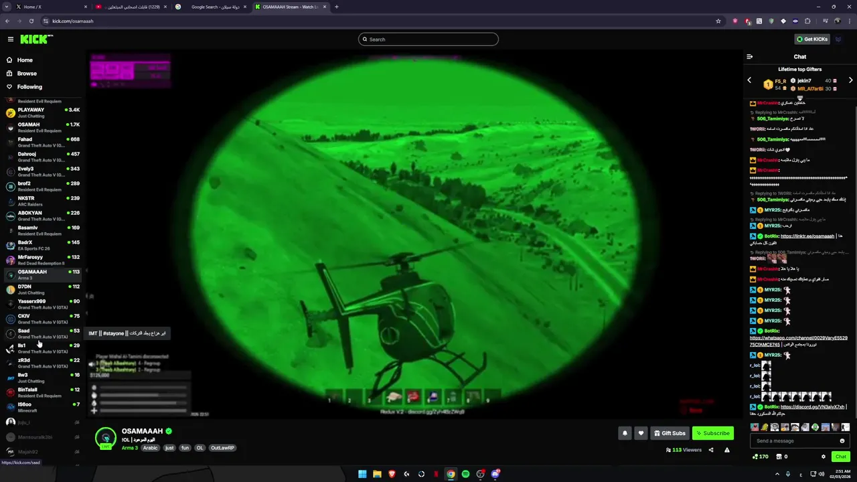The width and height of the screenshot is (857, 482).
Task: Open the linktr.ee/osamaaah link in chat
Action: click(x=807, y=236)
